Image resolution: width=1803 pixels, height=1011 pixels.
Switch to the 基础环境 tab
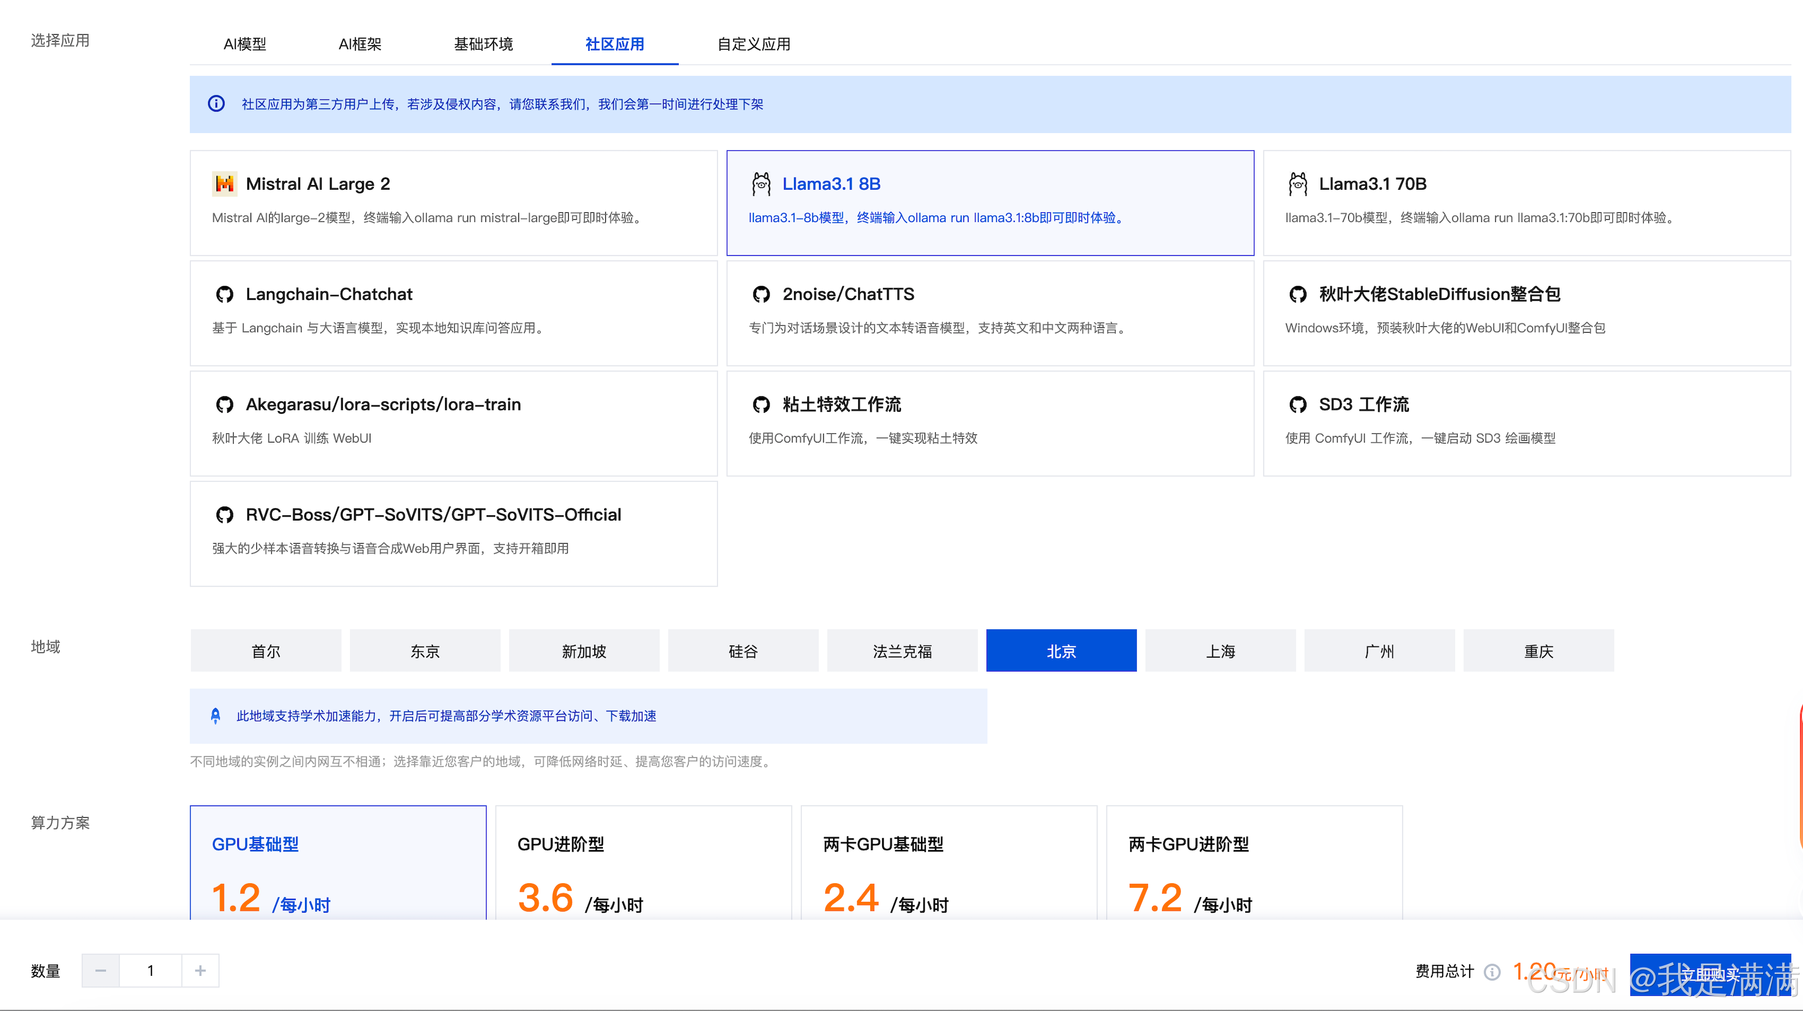coord(483,44)
